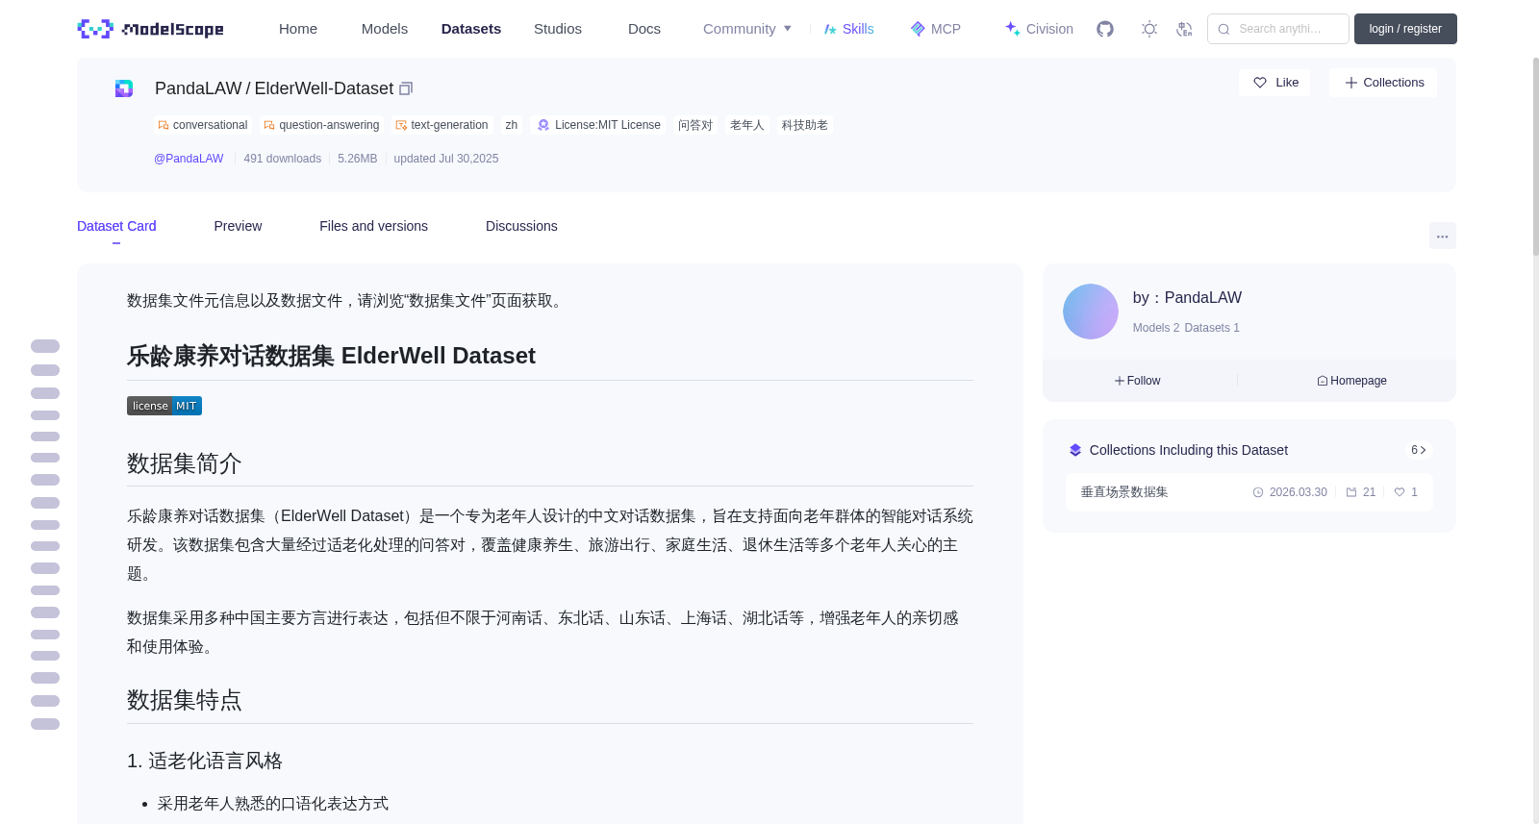Open the Models menu item
1539x824 pixels.
click(x=385, y=29)
